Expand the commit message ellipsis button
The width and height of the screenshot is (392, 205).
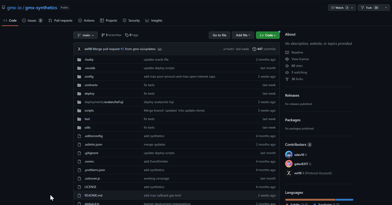pos(159,49)
